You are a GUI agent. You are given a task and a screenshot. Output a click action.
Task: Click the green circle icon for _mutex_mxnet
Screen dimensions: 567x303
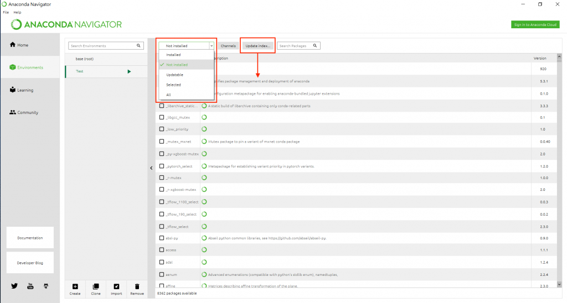(x=204, y=142)
